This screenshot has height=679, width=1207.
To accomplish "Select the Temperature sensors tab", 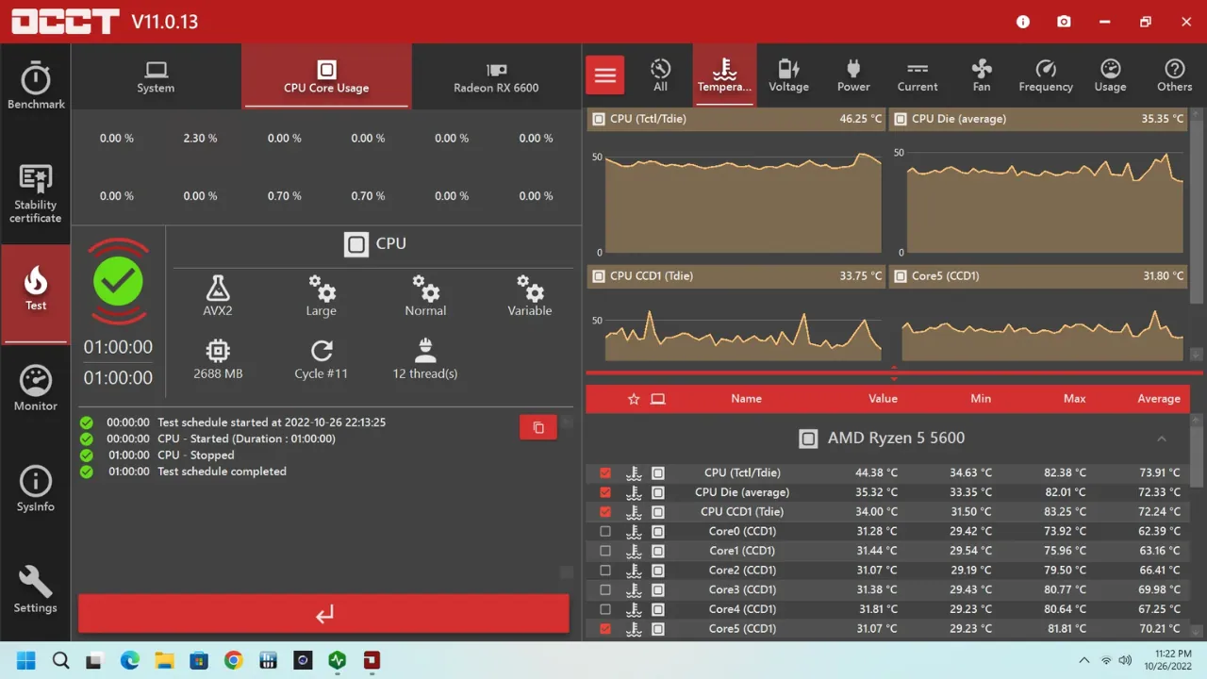I will (x=724, y=75).
